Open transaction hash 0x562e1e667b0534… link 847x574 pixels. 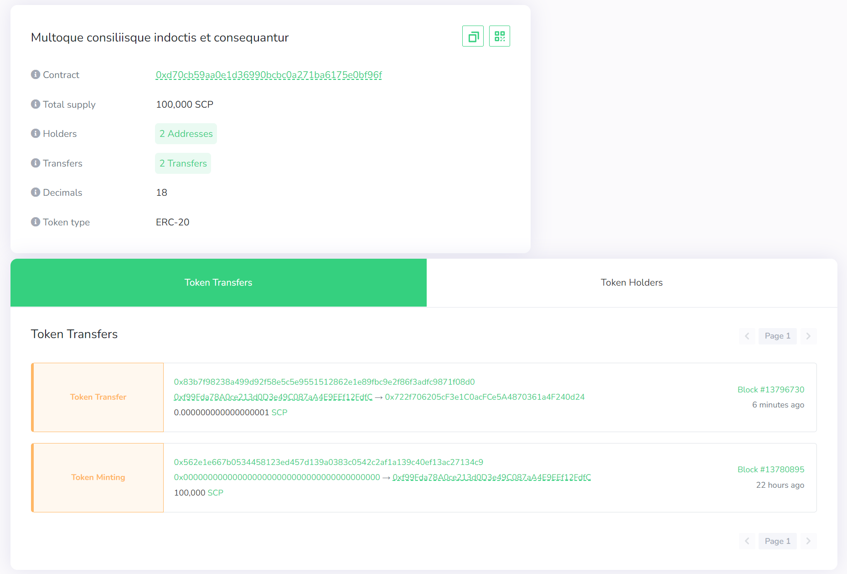coord(329,462)
